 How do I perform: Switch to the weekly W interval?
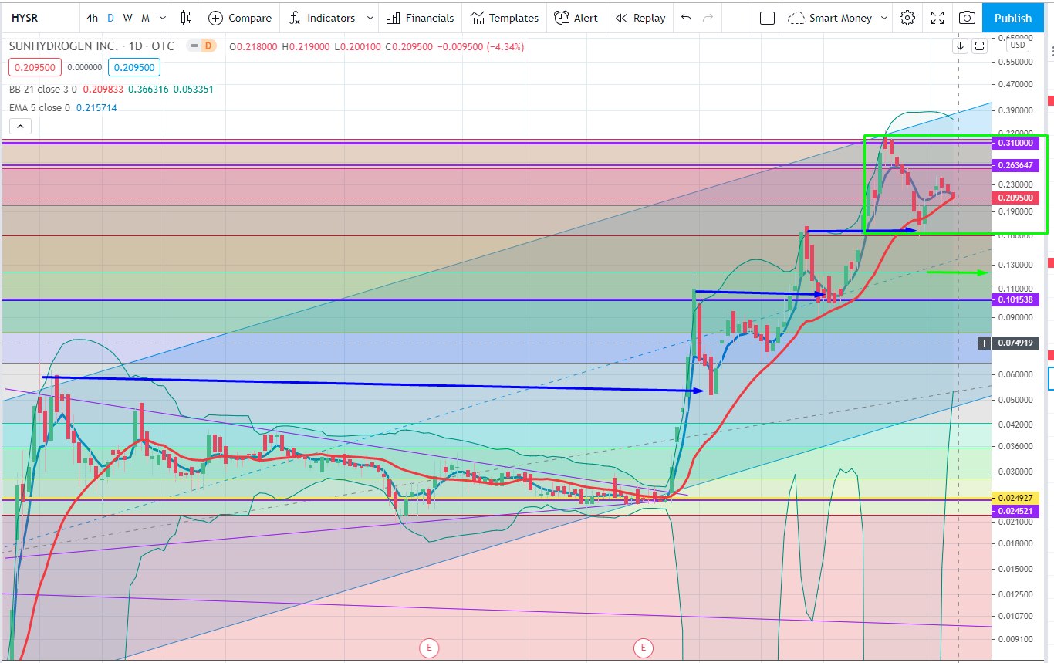(x=127, y=18)
